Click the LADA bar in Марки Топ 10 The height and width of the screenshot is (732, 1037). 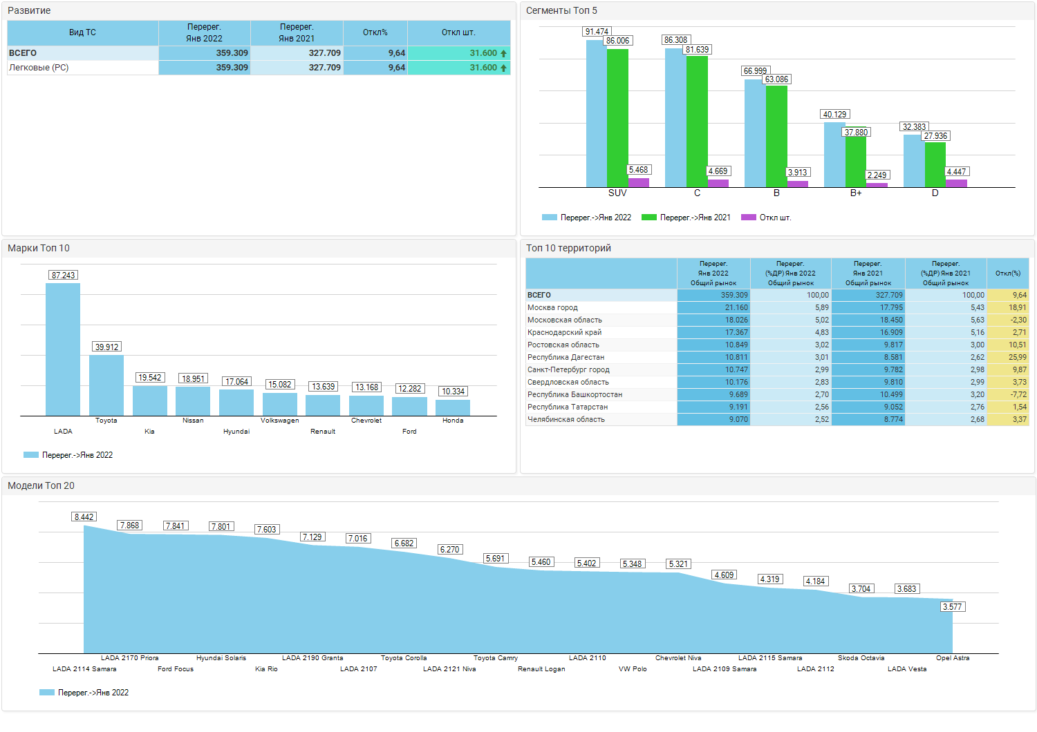[x=63, y=349]
